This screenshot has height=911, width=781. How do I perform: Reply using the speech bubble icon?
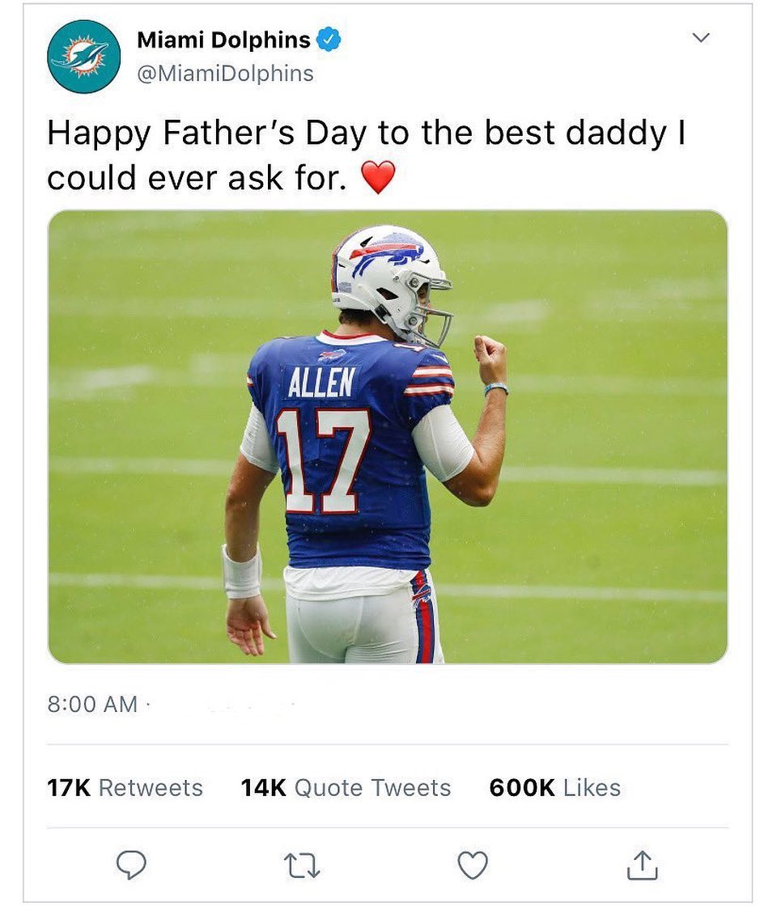131,866
